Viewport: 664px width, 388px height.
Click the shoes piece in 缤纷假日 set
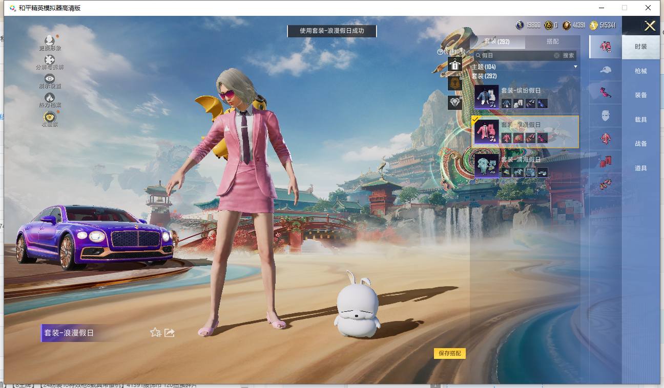(x=530, y=103)
